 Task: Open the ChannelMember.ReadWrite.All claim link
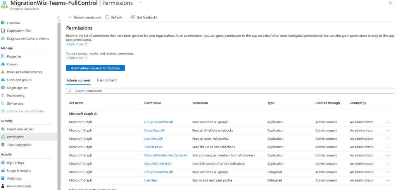tap(166, 155)
